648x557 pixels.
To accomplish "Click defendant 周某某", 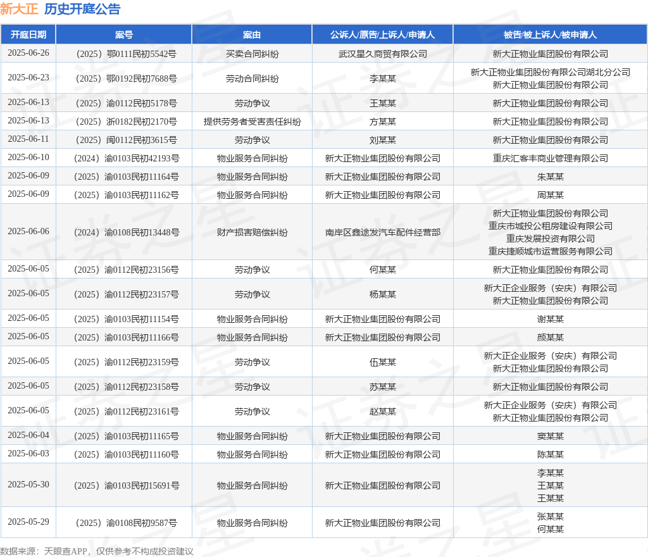I will click(x=551, y=195).
